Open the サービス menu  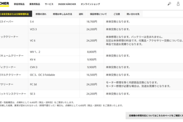[x=49, y=4]
